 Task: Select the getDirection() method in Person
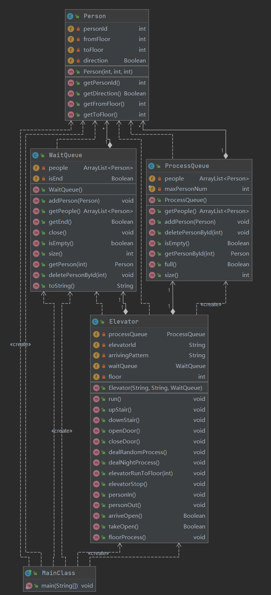point(102,94)
